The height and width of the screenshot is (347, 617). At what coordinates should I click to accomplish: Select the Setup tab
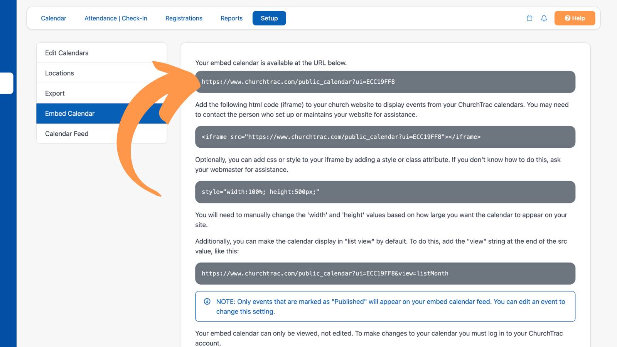point(269,18)
